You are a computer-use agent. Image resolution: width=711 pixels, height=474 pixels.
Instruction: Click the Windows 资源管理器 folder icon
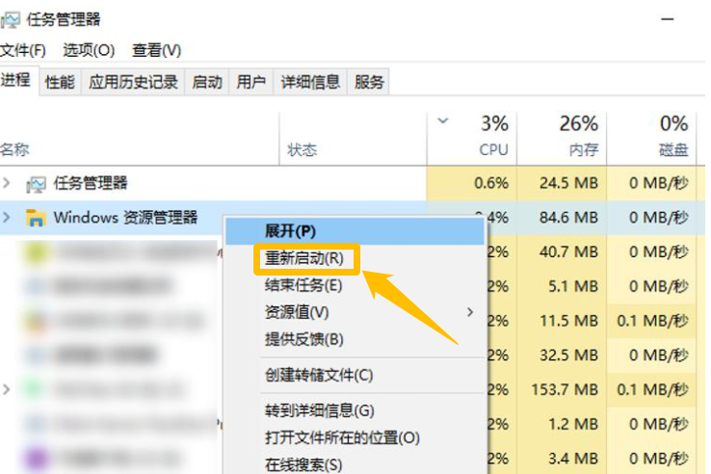pyautogui.click(x=36, y=218)
